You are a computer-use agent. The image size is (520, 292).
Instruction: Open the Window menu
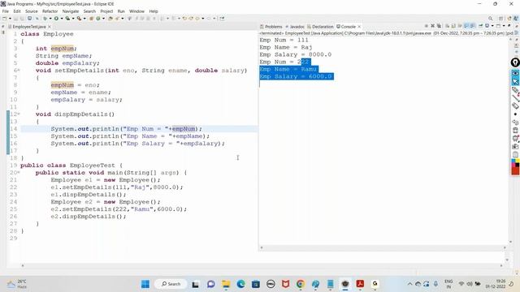coord(136,11)
